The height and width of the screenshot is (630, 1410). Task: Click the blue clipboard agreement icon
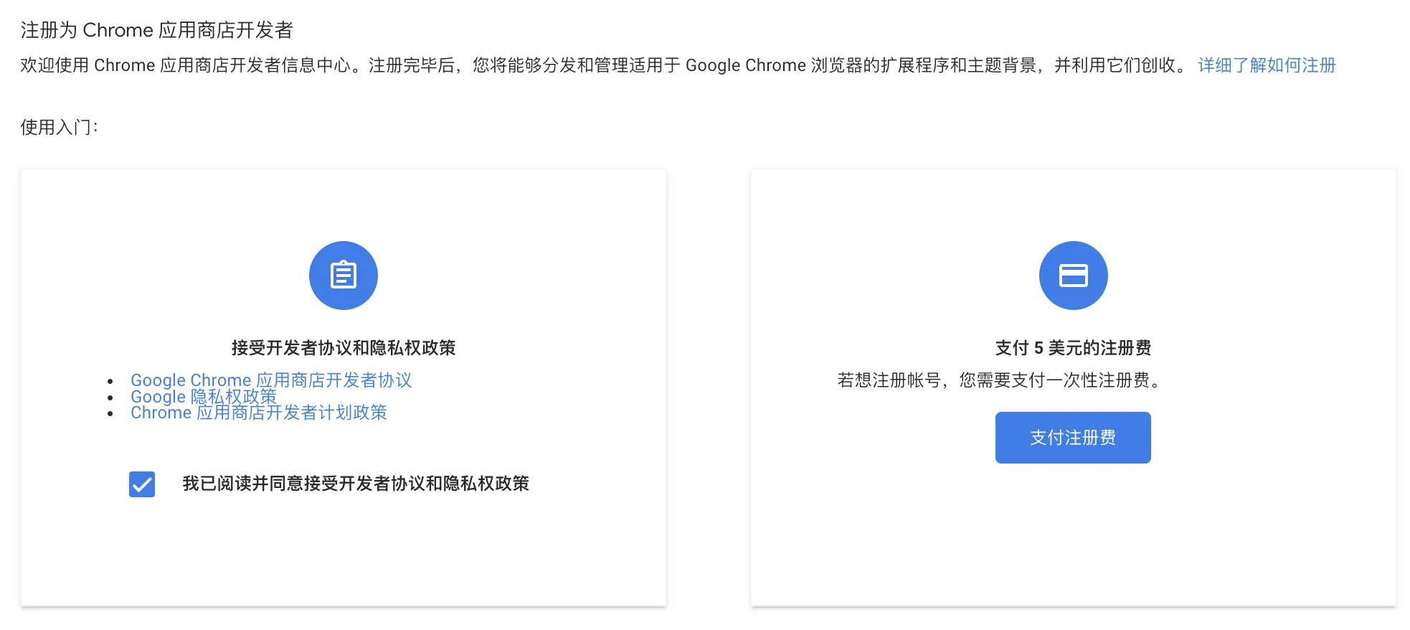click(343, 275)
